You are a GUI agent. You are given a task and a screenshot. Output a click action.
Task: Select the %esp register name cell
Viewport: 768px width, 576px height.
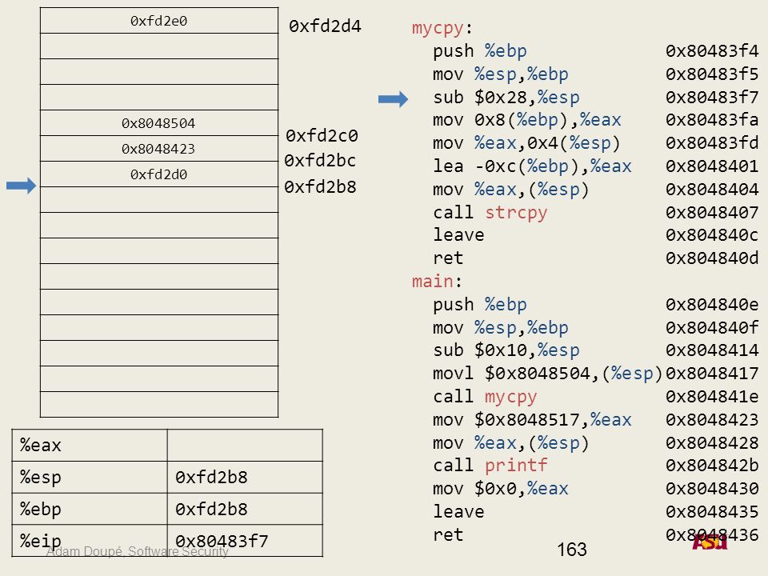click(x=90, y=477)
